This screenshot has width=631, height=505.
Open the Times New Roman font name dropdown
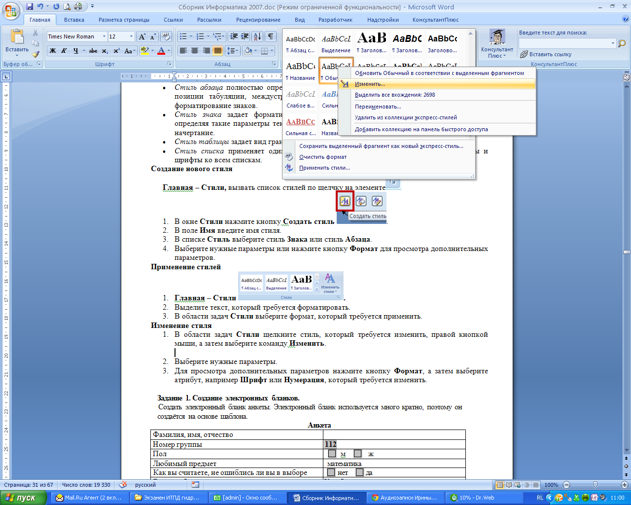click(x=104, y=36)
